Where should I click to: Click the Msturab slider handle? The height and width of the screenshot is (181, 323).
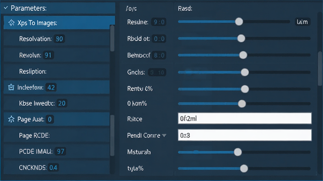click(x=238, y=152)
